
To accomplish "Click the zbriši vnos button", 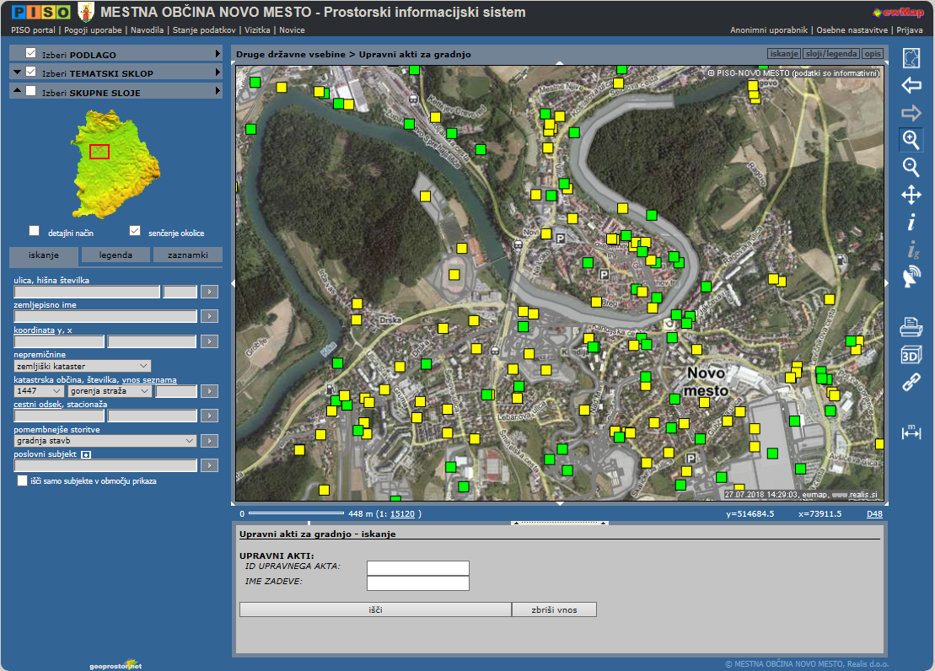I will tap(554, 609).
